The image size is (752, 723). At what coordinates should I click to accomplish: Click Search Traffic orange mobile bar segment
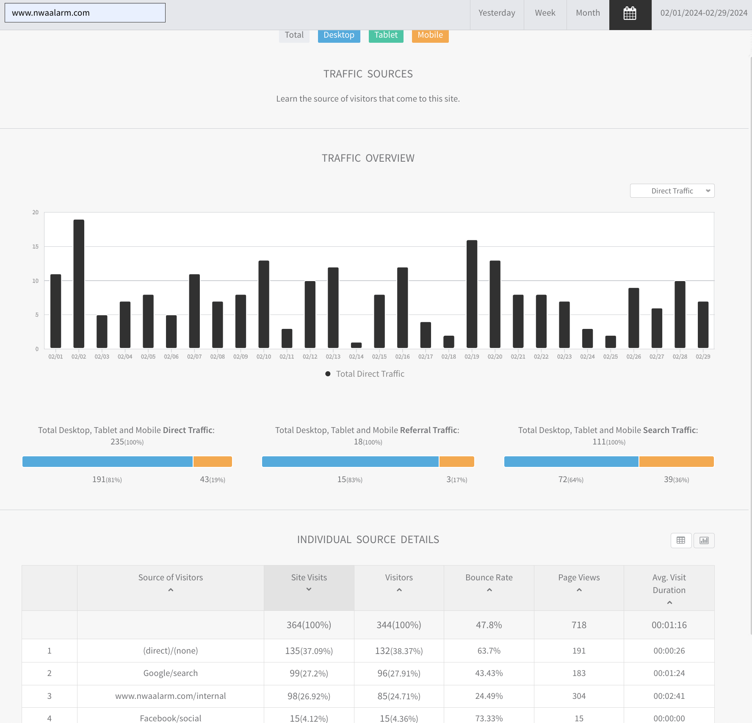[x=677, y=462]
